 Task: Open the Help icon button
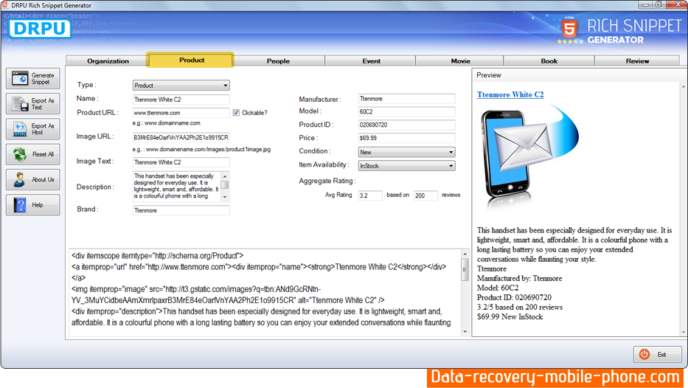33,205
